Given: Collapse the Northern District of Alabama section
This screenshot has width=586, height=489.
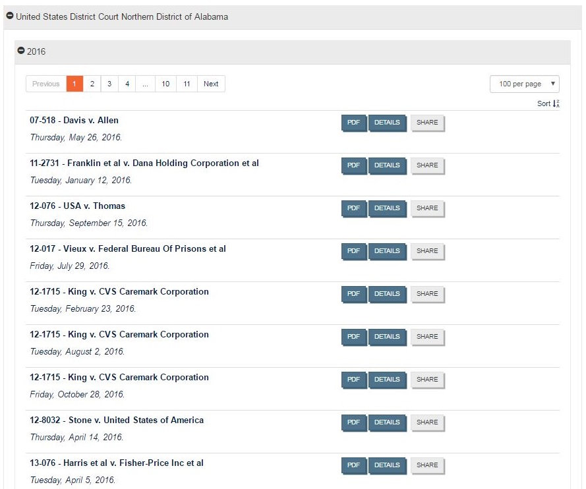Looking at the screenshot, I should (10, 16).
